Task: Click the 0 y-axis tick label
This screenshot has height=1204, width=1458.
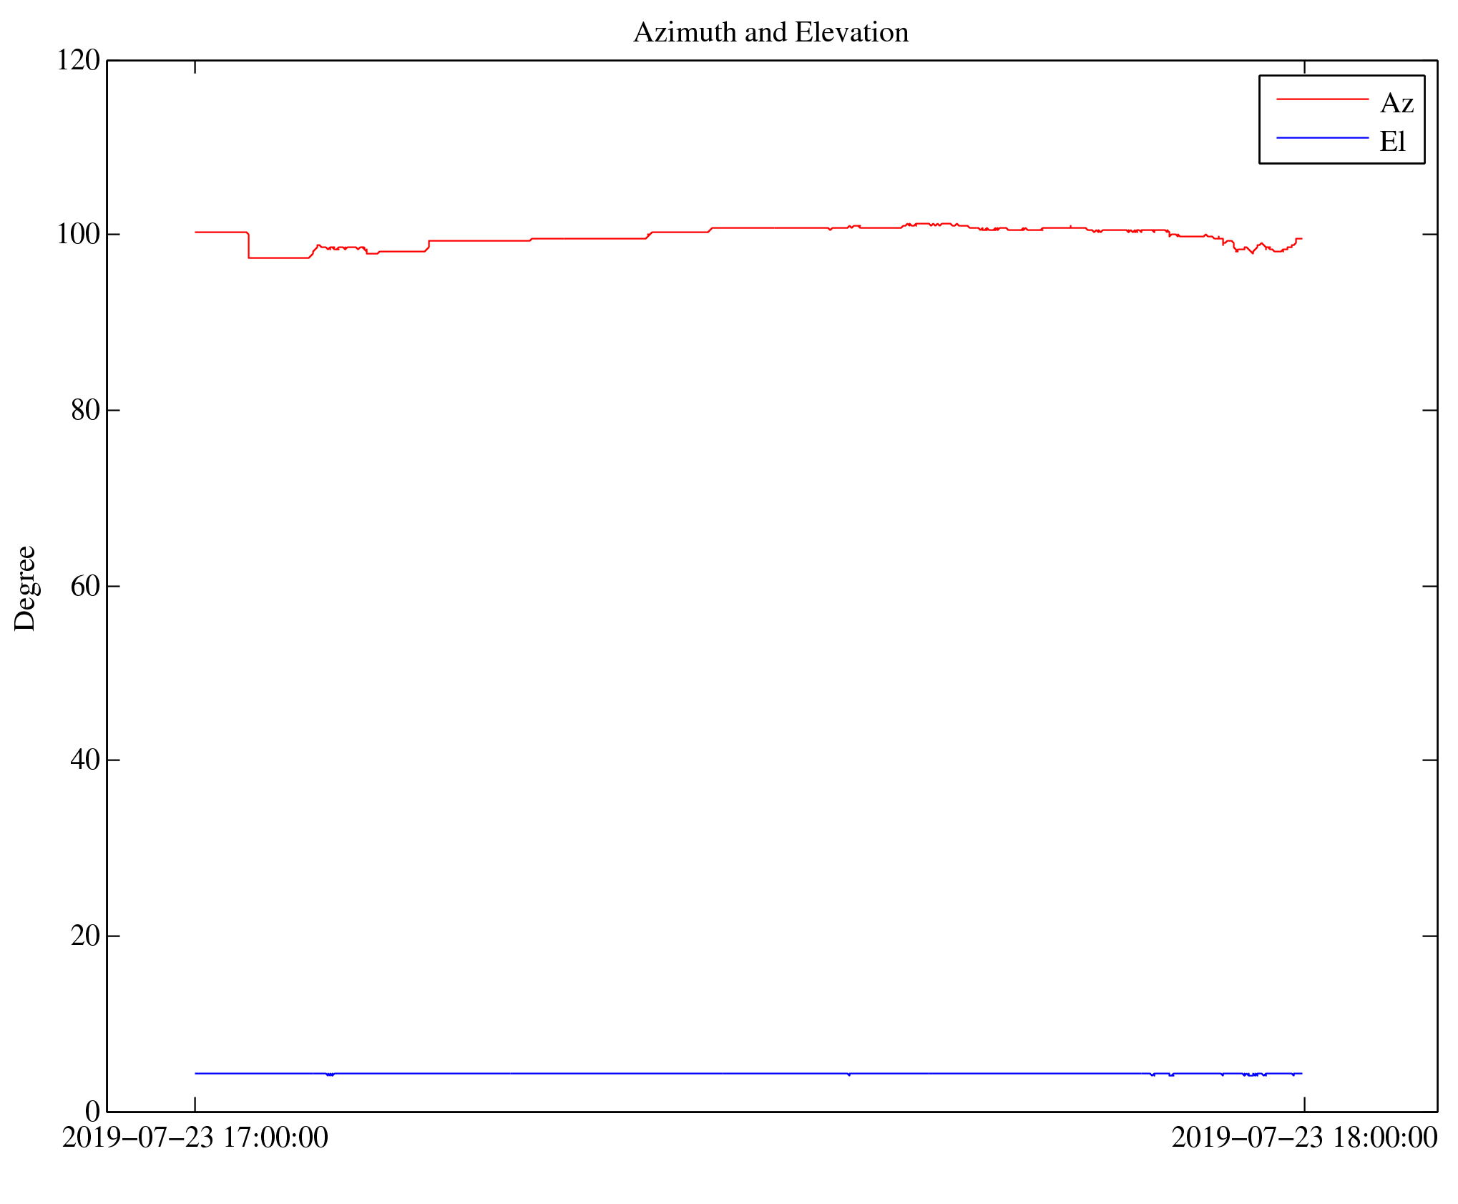Action: coord(92,1112)
